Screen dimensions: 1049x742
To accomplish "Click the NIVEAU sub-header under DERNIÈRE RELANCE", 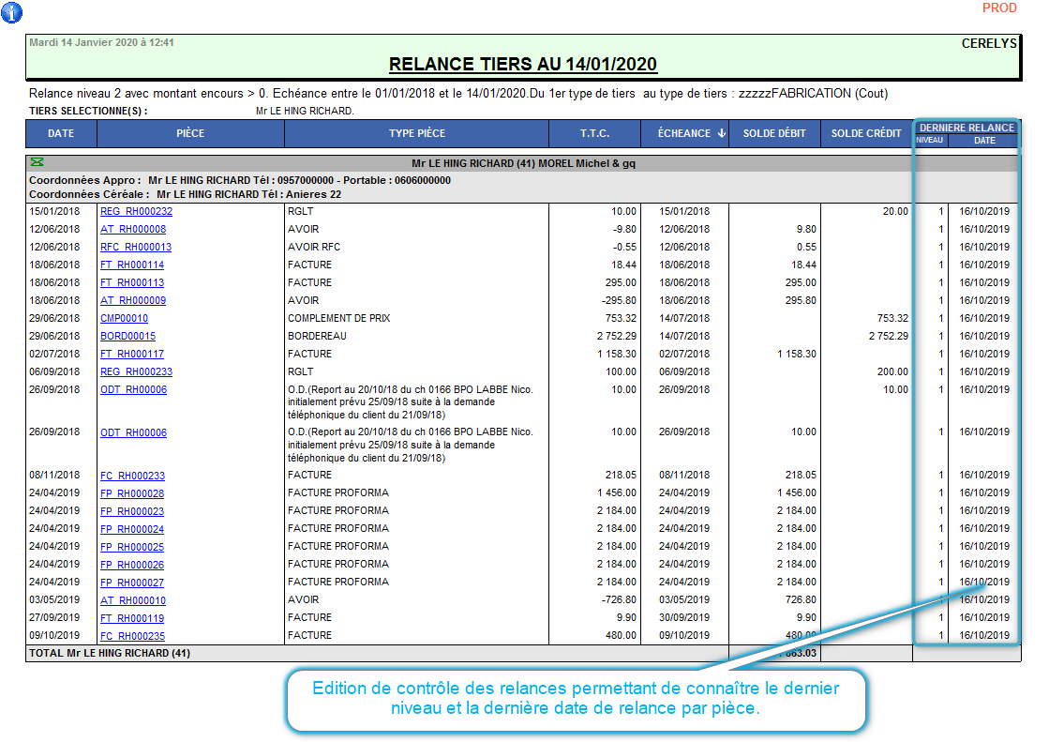I will 930,141.
